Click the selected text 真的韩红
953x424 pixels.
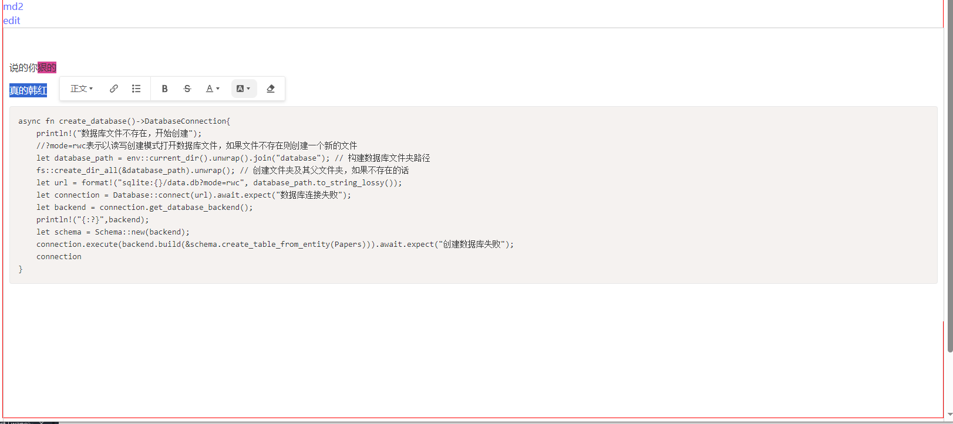pos(28,90)
